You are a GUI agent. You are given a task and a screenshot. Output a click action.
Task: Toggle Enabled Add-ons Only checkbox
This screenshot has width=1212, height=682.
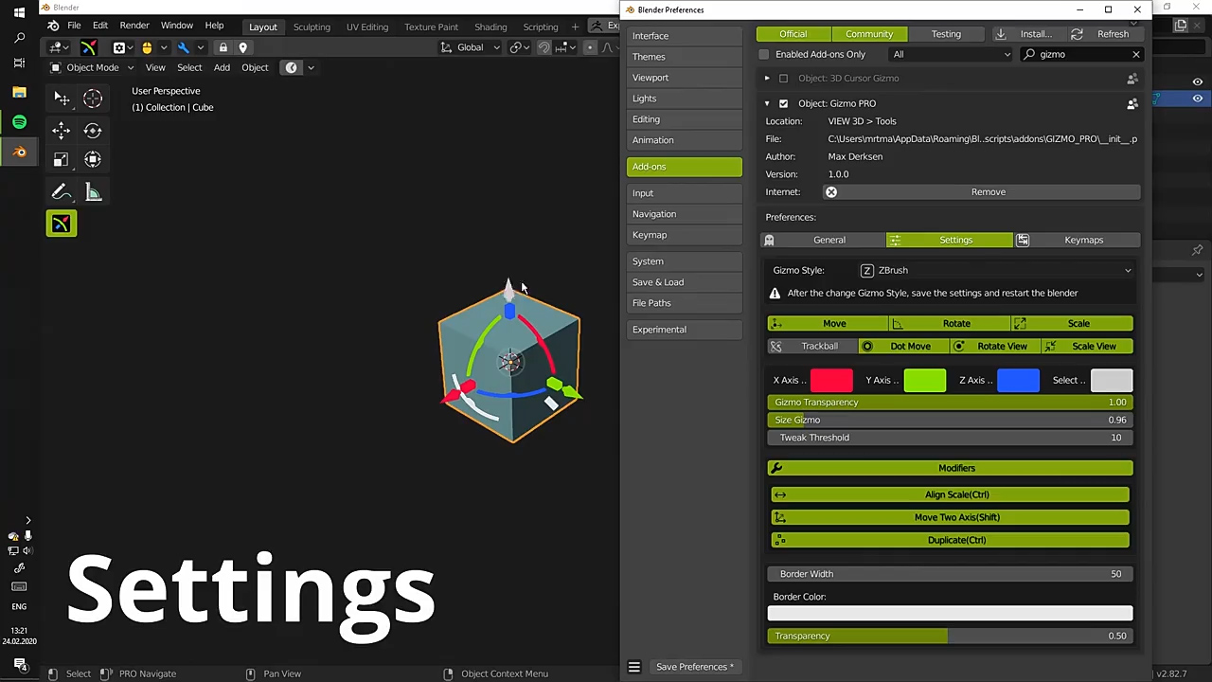764,54
